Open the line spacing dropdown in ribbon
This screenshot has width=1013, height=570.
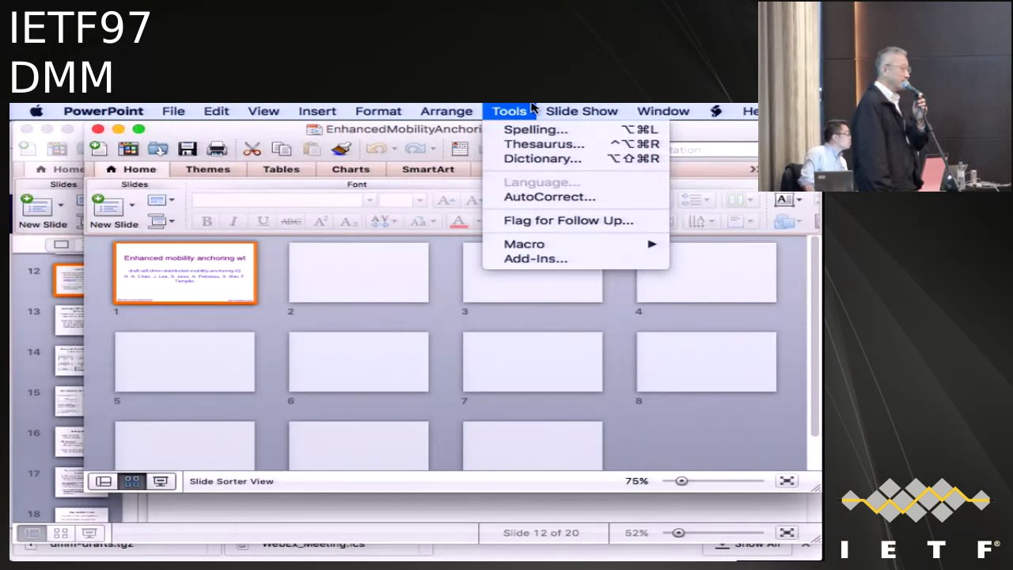[x=698, y=200]
